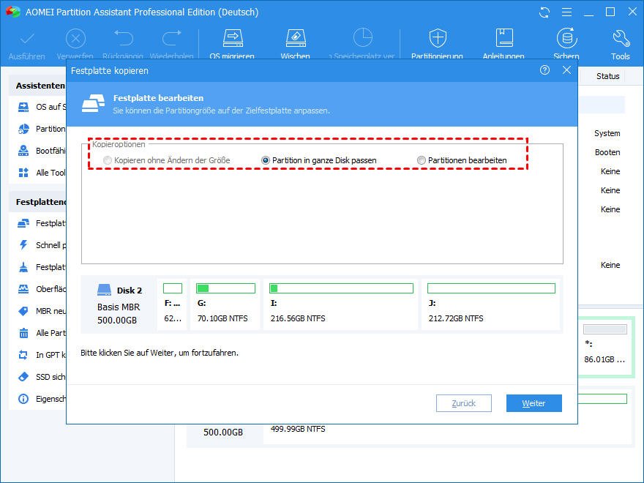
Task: Click the Booten status cell
Action: click(607, 152)
